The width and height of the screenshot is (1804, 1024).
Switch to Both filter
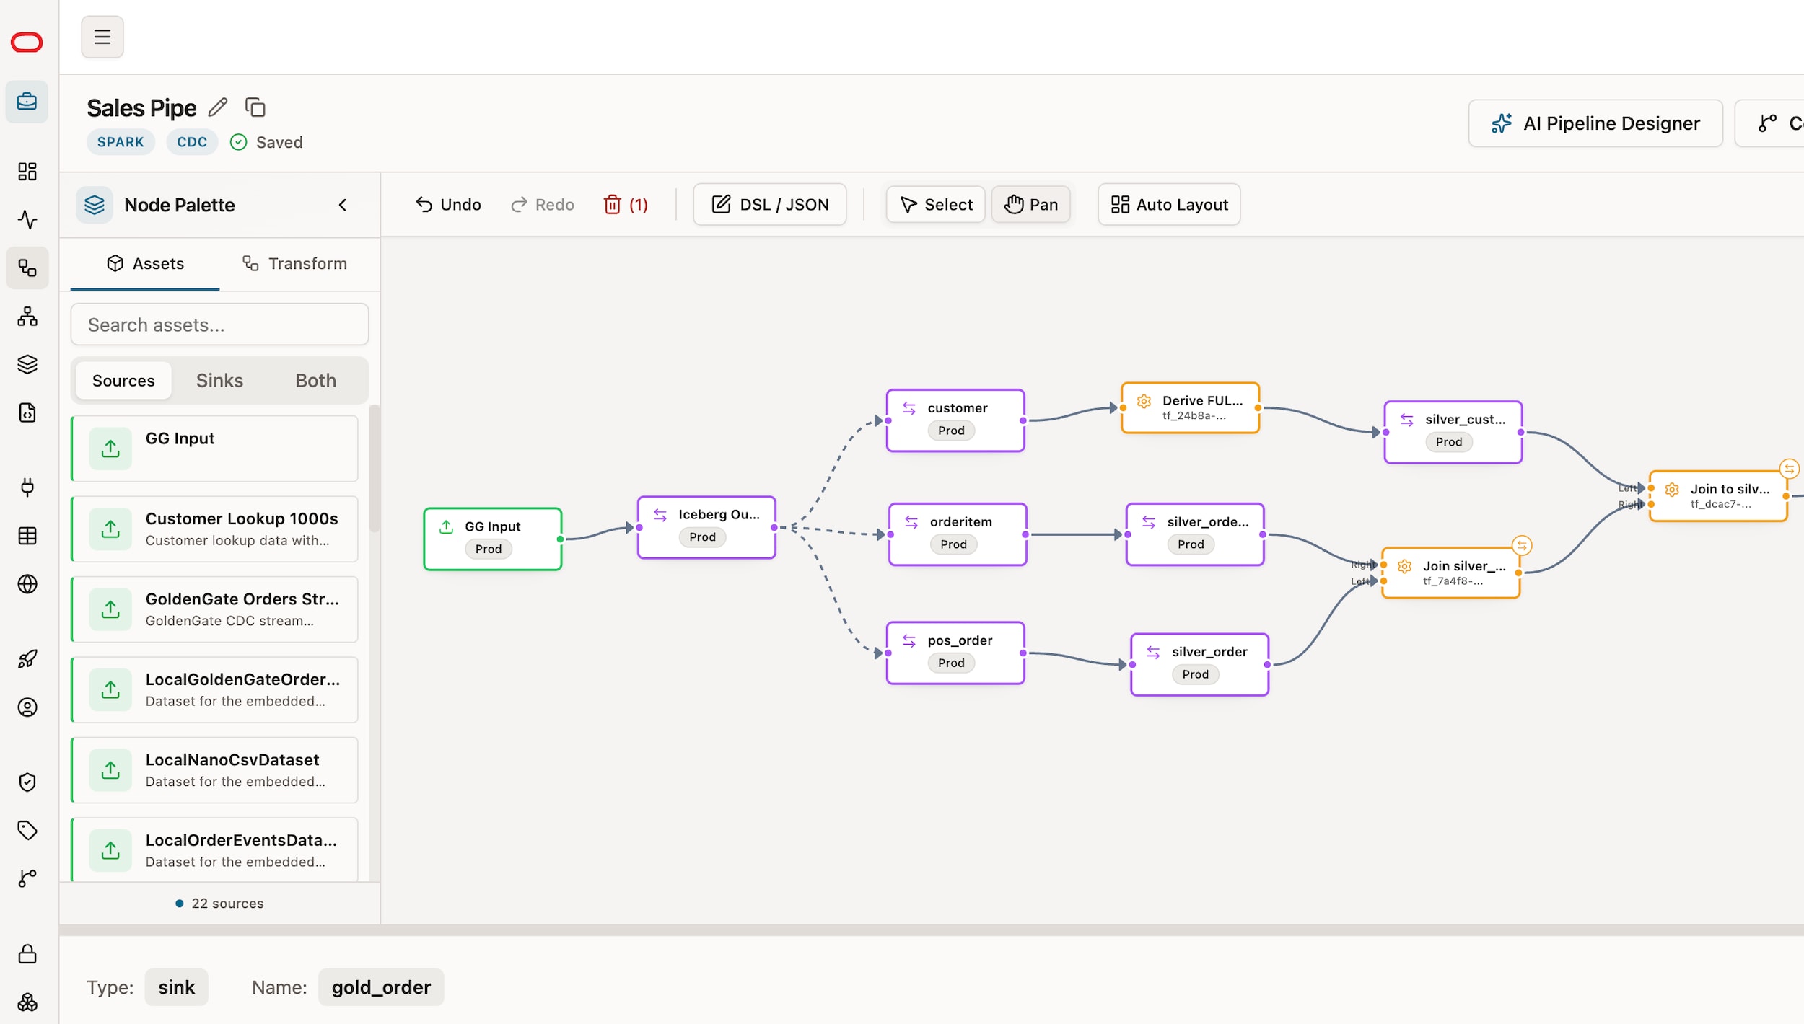coord(316,381)
